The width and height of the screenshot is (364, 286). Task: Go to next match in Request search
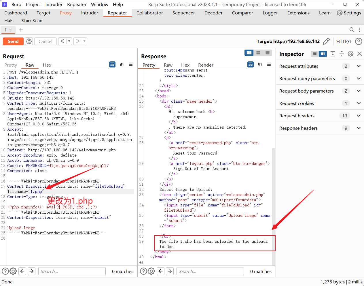[x=32, y=271]
